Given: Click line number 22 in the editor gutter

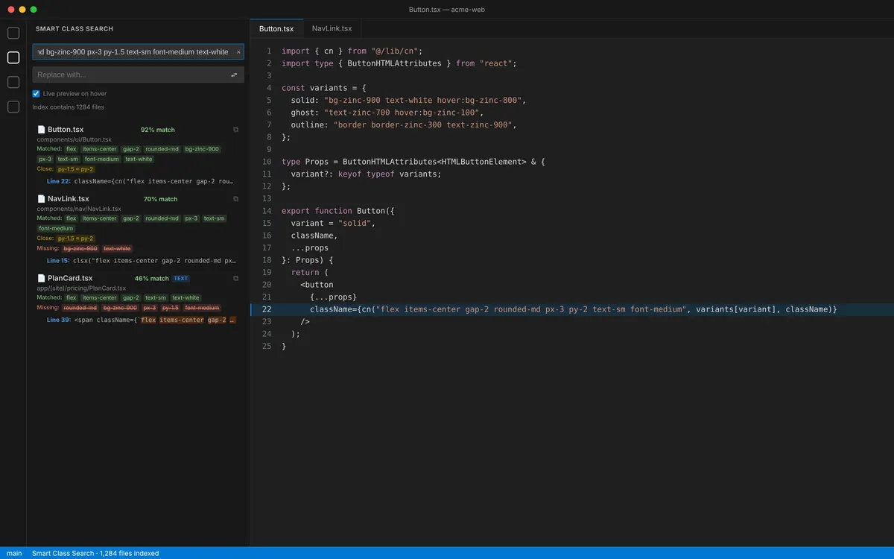Looking at the screenshot, I should (267, 309).
